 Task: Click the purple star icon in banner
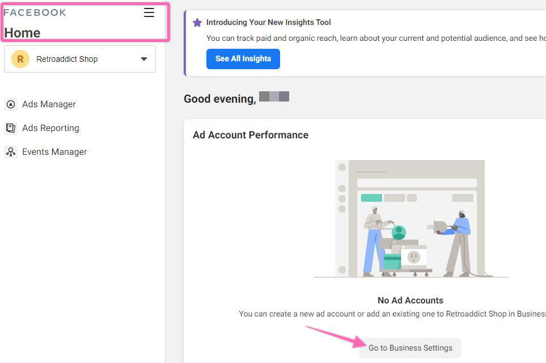(x=197, y=23)
